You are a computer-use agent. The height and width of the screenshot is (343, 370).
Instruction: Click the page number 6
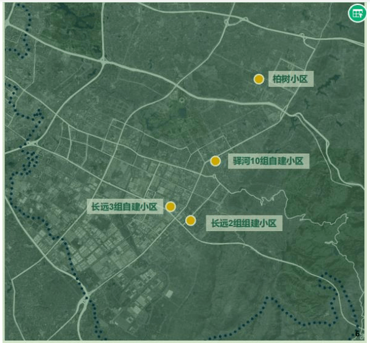coord(358,334)
